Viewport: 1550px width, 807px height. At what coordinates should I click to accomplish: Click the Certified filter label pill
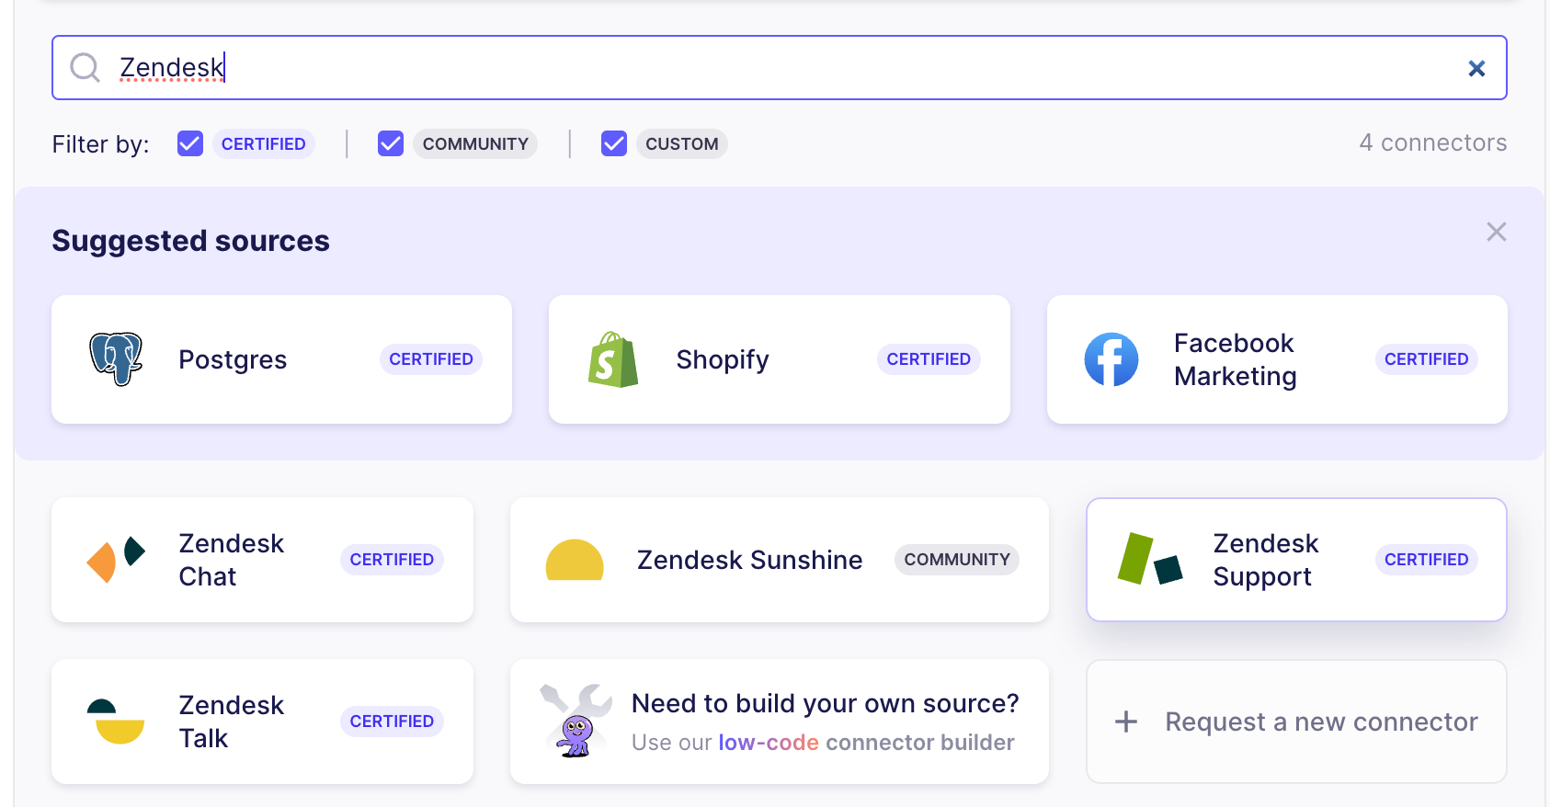[x=263, y=143]
